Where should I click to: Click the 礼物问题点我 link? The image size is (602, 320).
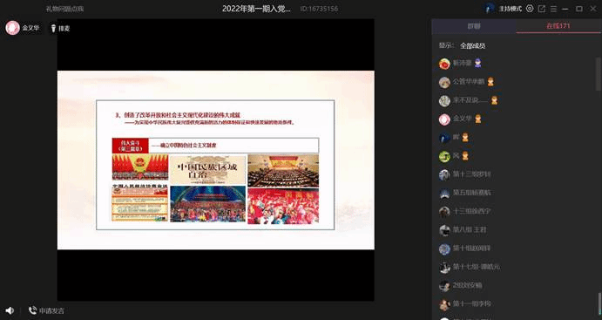tap(64, 9)
